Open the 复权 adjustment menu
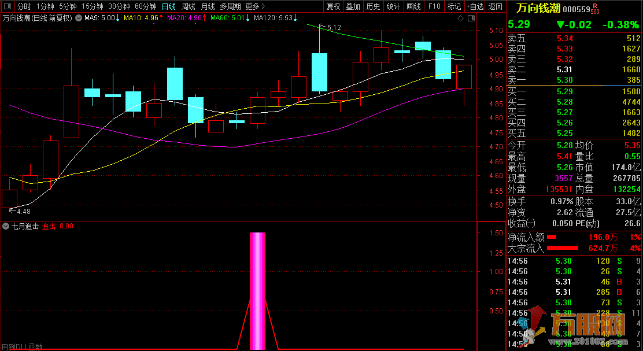643x351 pixels. 333,6
